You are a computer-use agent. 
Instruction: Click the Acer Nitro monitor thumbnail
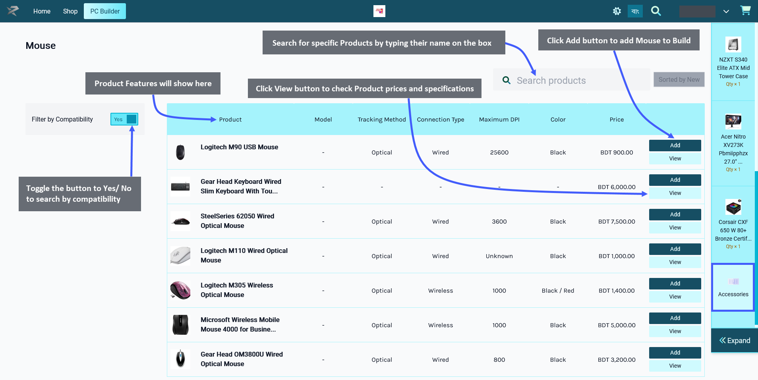pyautogui.click(x=733, y=122)
